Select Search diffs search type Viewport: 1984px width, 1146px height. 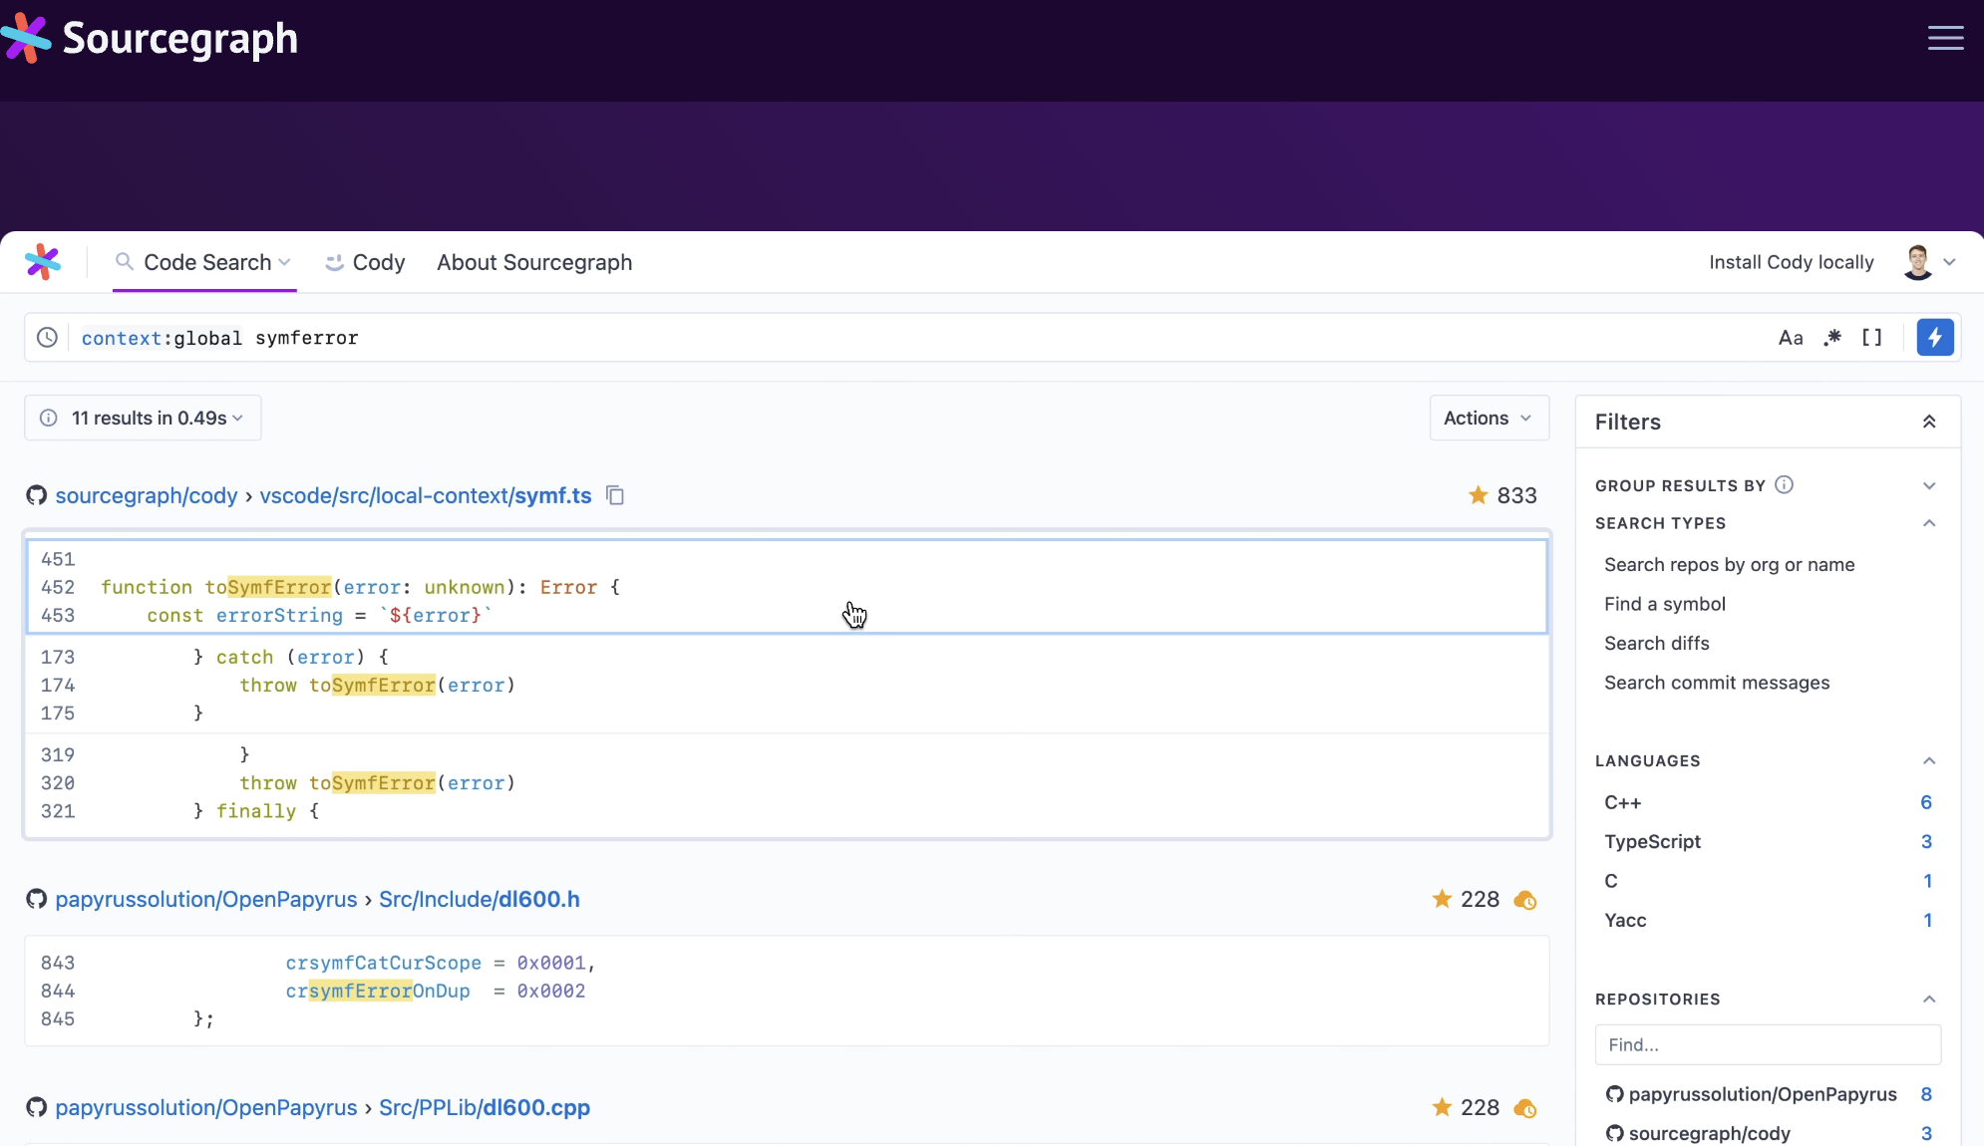pyautogui.click(x=1657, y=643)
